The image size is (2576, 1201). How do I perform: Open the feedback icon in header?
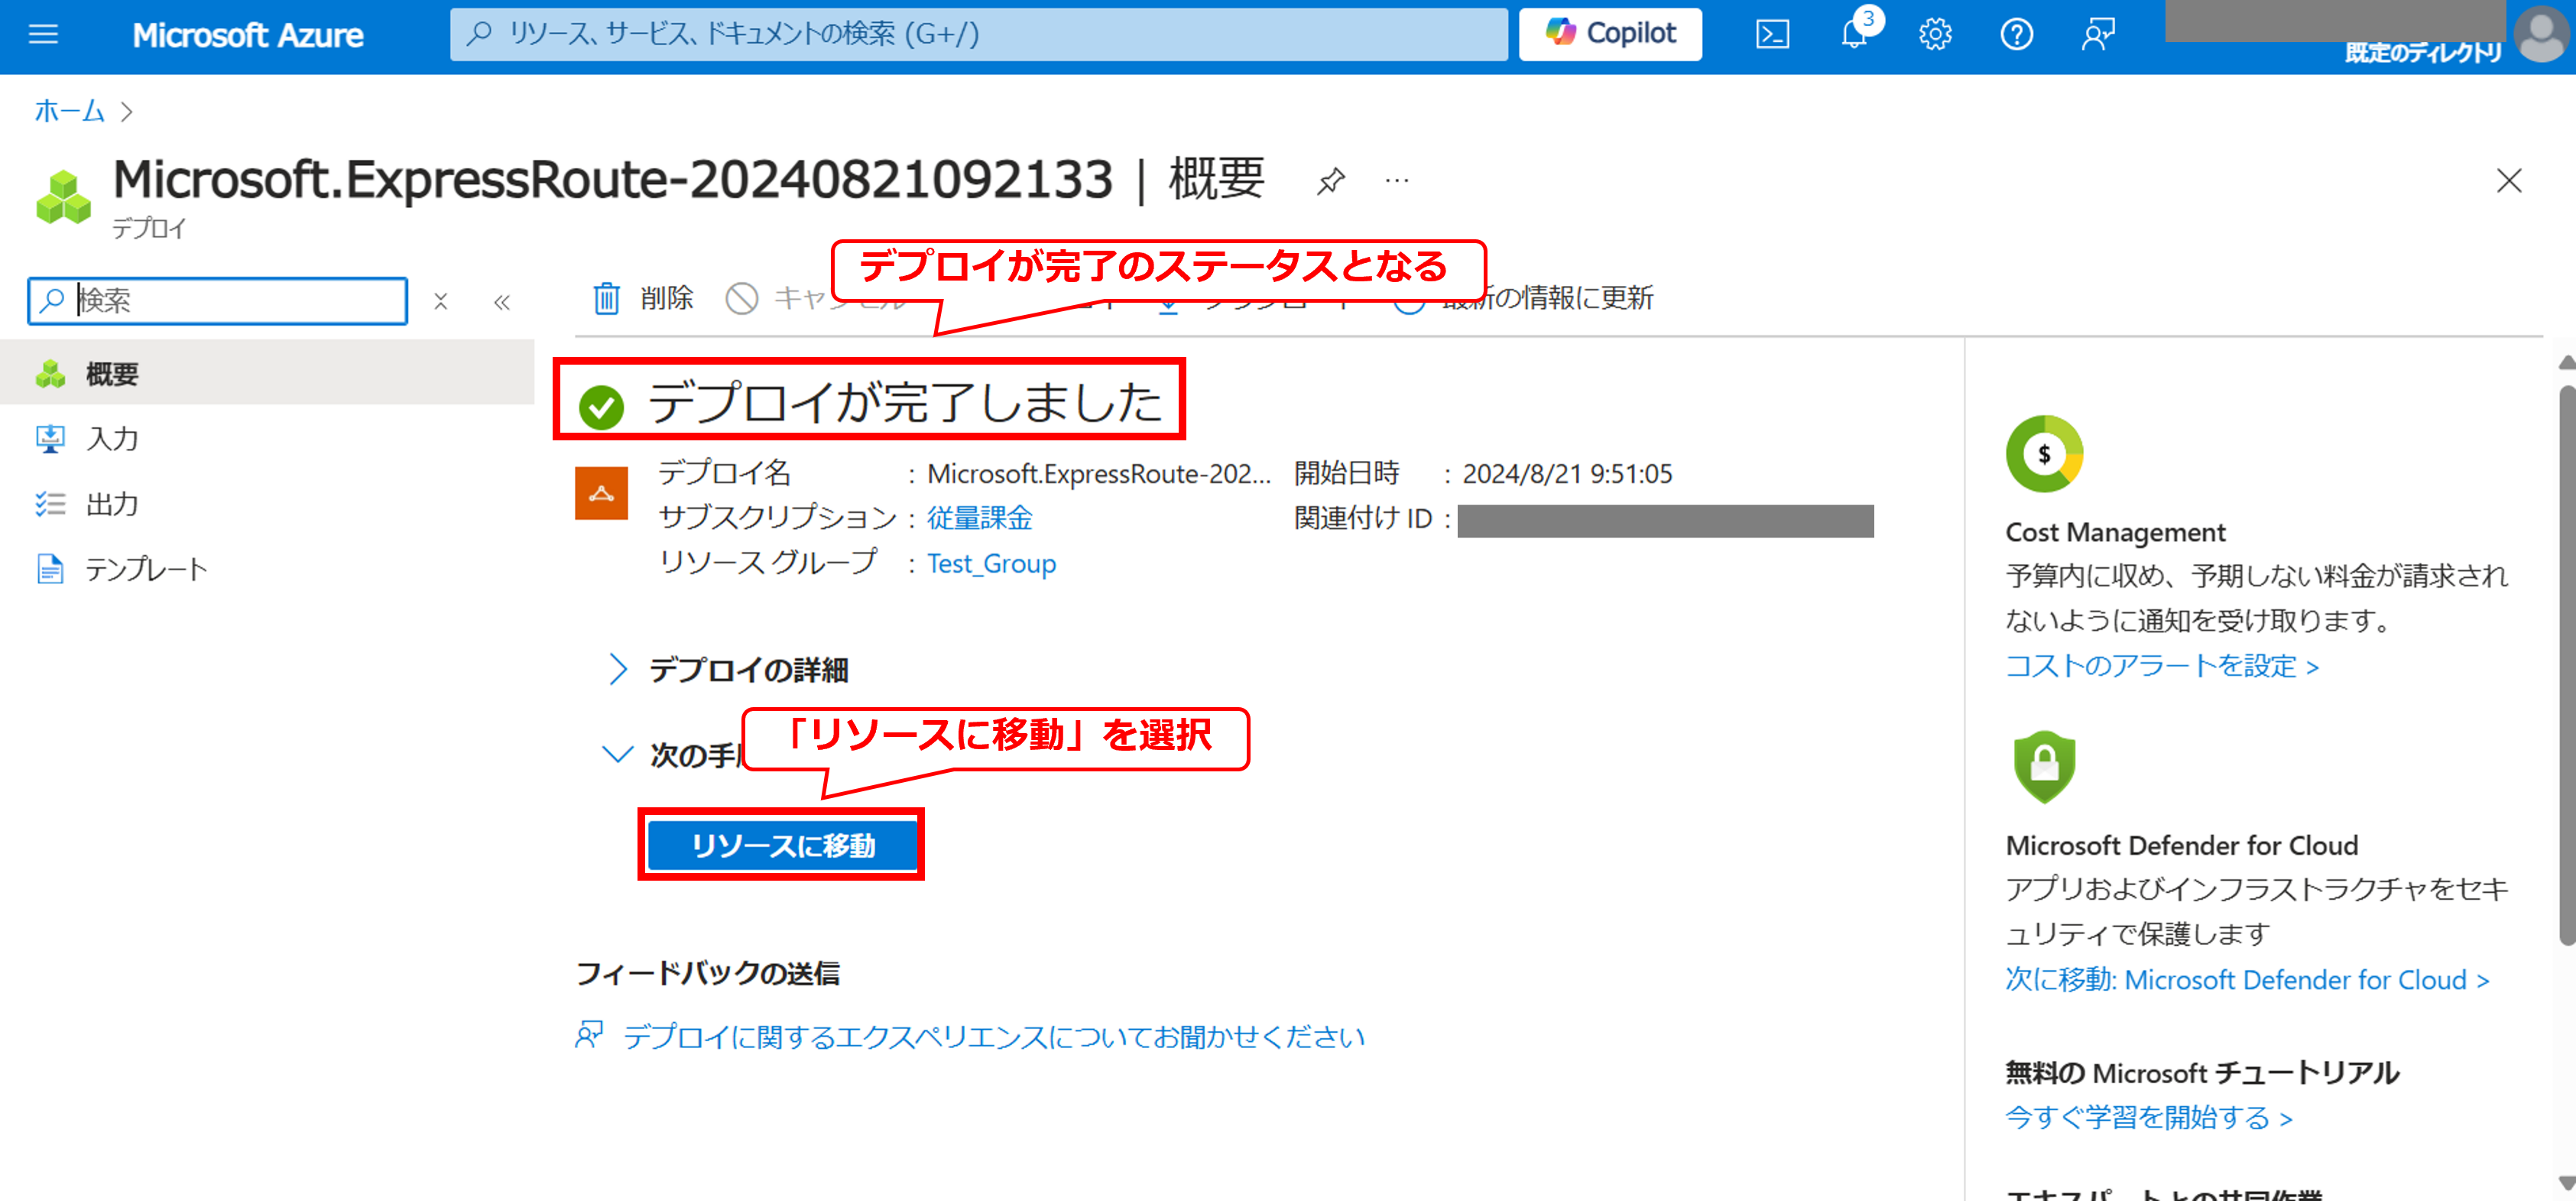(2098, 35)
